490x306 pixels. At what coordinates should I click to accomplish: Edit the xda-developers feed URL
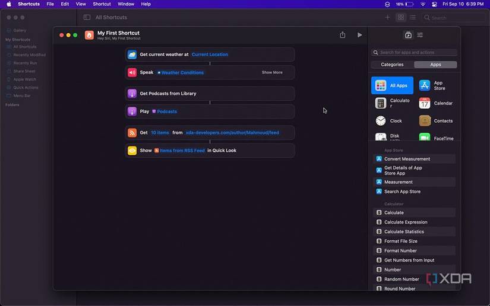click(x=232, y=133)
